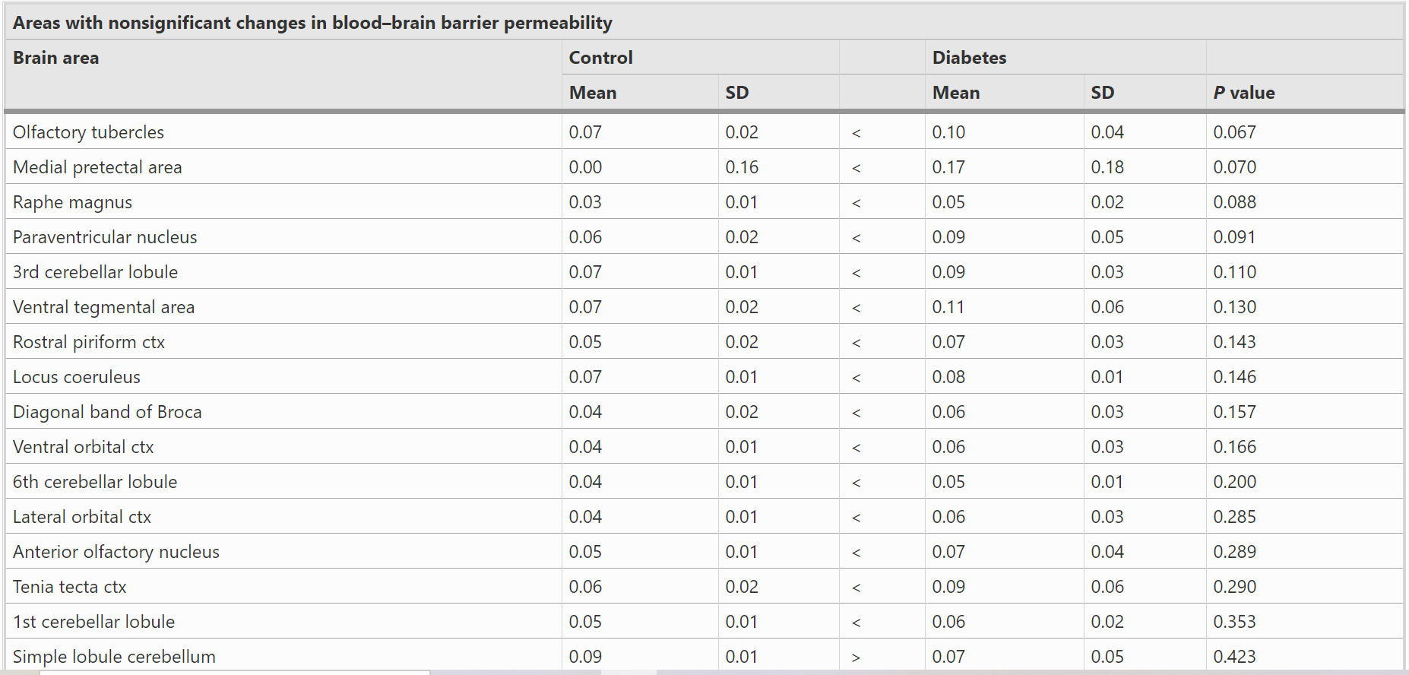The image size is (1409, 675).
Task: Select the 'Olfactory tubercles' row label
Action: (88, 132)
